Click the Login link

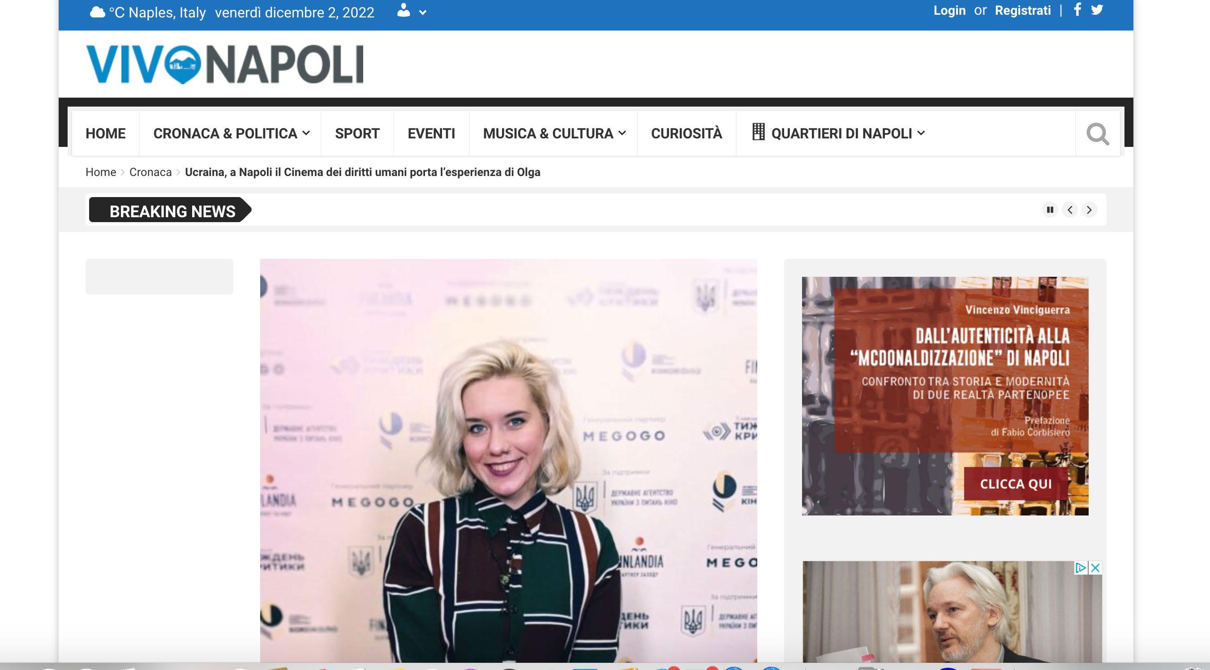[949, 10]
